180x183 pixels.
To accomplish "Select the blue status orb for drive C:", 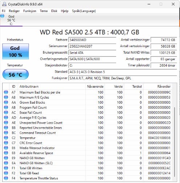I will coord(2,16).
